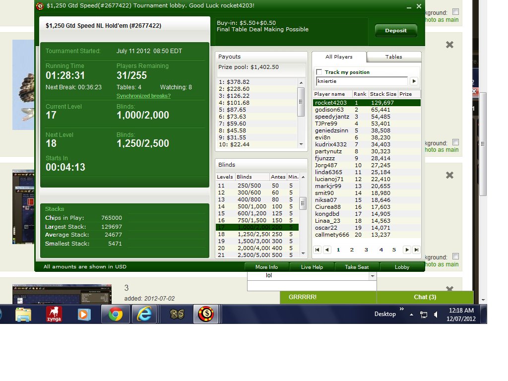This screenshot has width=508, height=381.
Task: Click the webpage vertical scrollbar thumb
Action: tap(483, 144)
